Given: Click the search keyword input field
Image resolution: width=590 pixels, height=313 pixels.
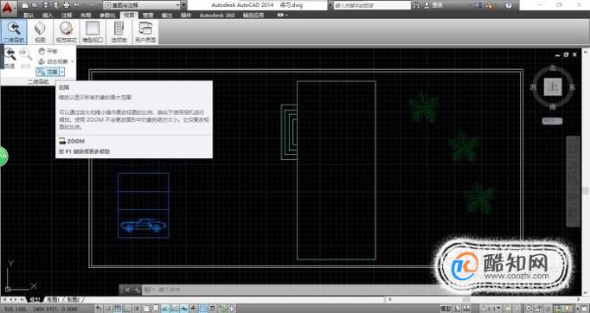Looking at the screenshot, I should [372, 5].
